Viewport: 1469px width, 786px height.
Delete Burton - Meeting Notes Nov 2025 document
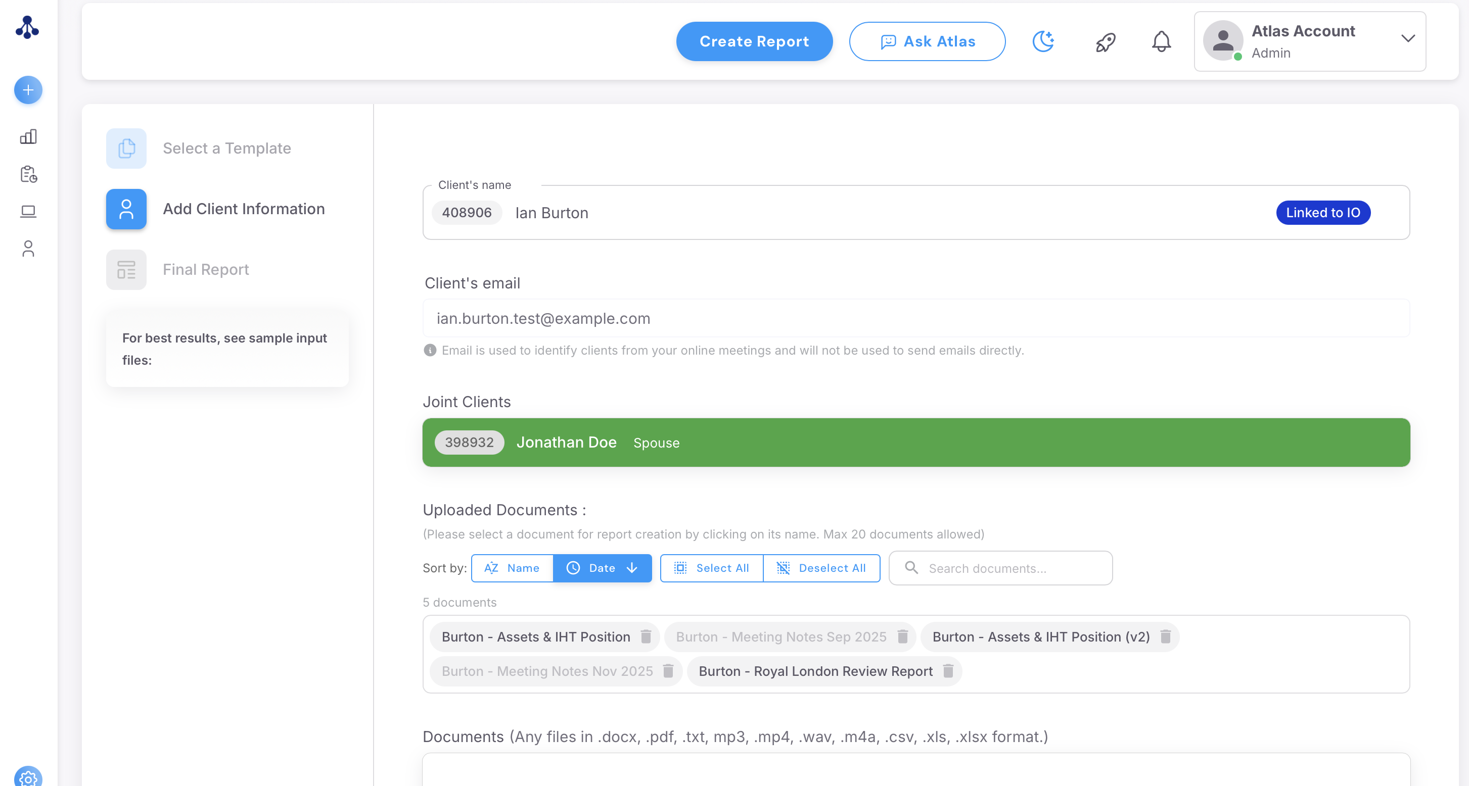tap(668, 670)
